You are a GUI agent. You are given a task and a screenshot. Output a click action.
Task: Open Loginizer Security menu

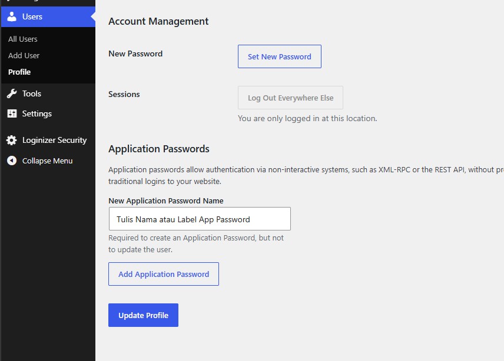coord(48,141)
